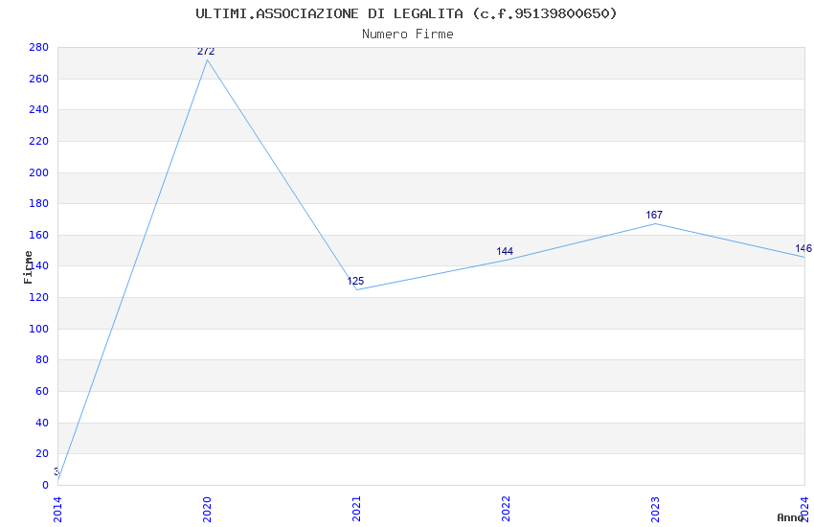
Task: Click the 2014 x-axis year label
Action: [x=57, y=510]
